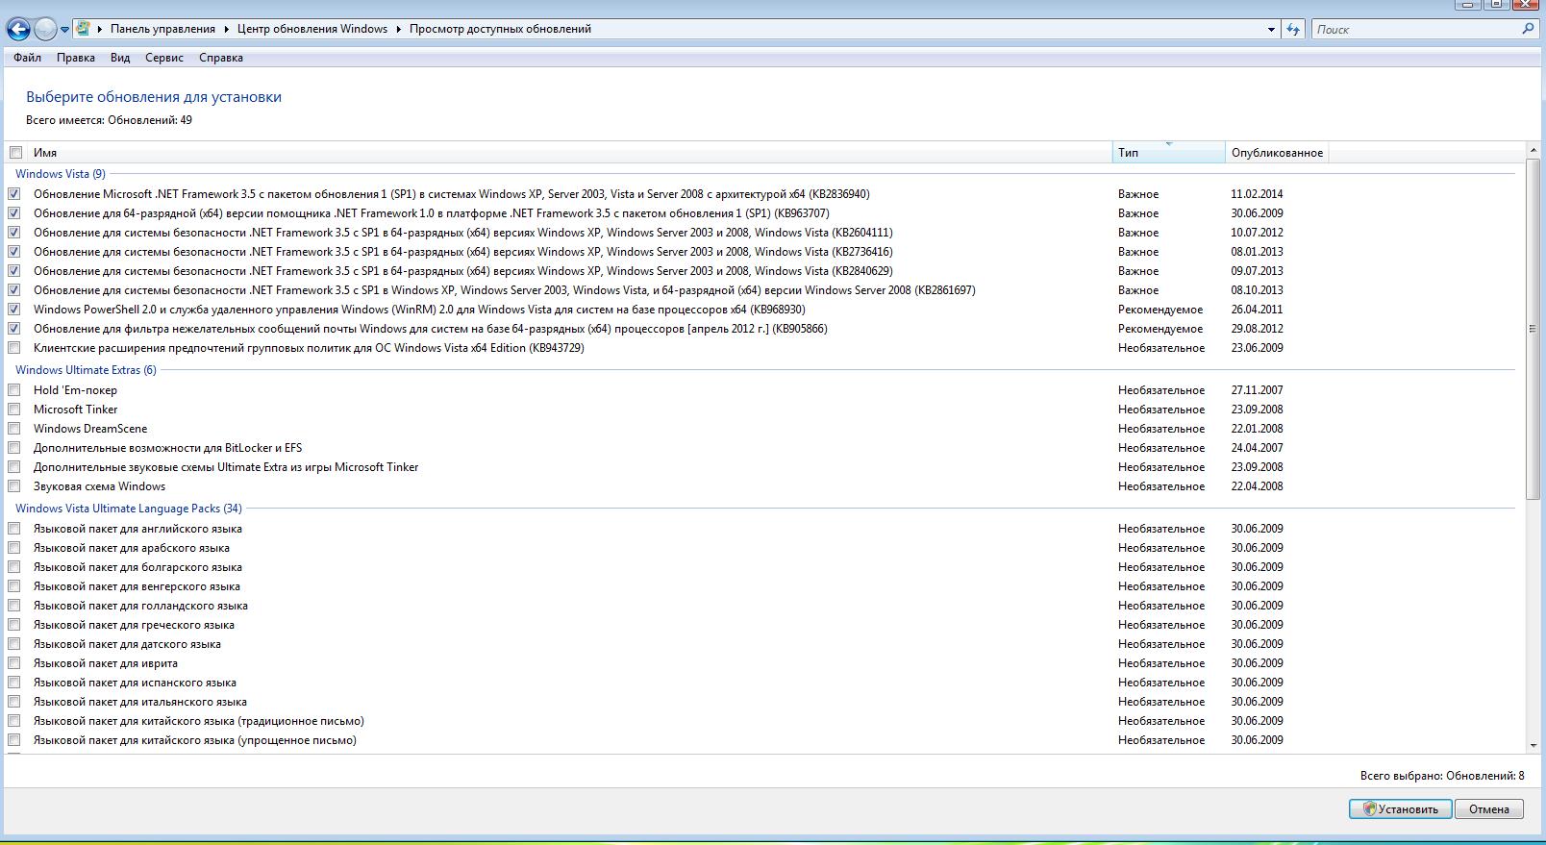Select Языковой пакет для датского языка row
This screenshot has width=1546, height=845.
(x=127, y=644)
